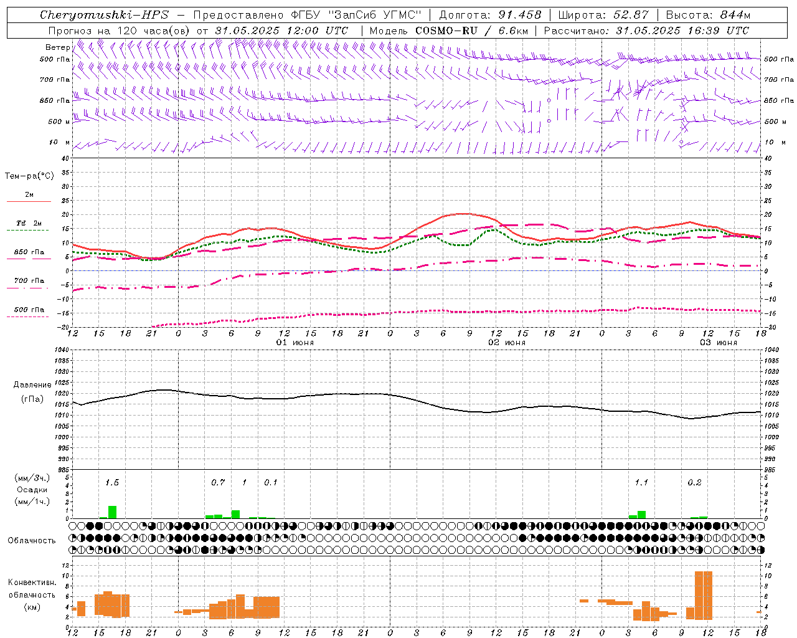Click the Осадки precipitation panel label
Screen dimensions: 797x638
(x=32, y=490)
